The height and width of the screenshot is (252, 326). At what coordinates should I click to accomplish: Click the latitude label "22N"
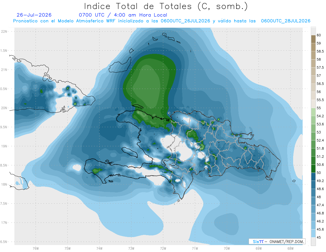4,32
